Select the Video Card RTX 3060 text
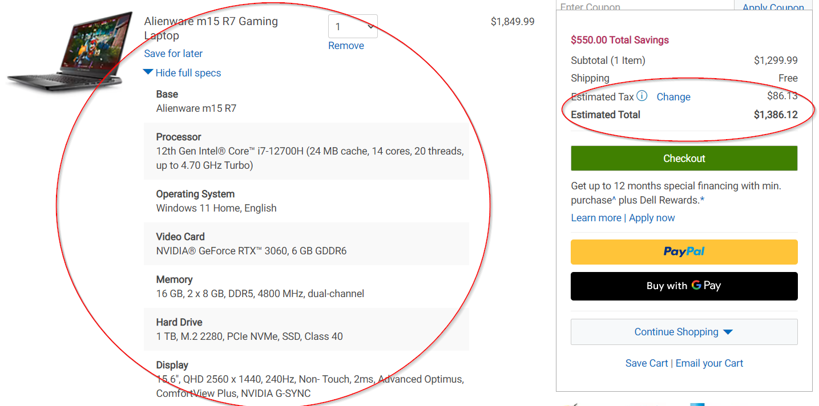Screen dimensions: 819x406 tap(251, 251)
